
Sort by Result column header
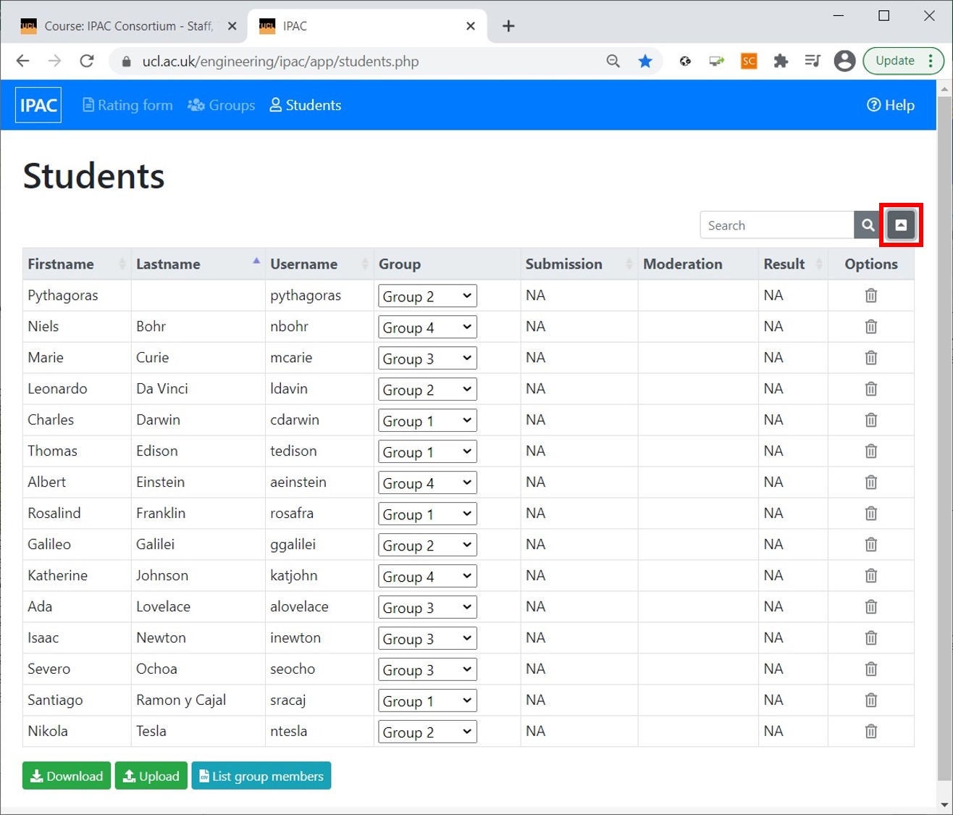coord(793,264)
